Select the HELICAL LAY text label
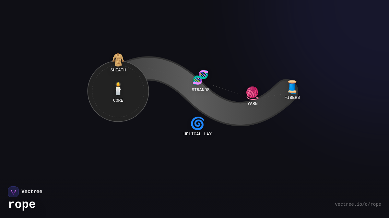Viewport: 389px width, 218px height. [197, 134]
